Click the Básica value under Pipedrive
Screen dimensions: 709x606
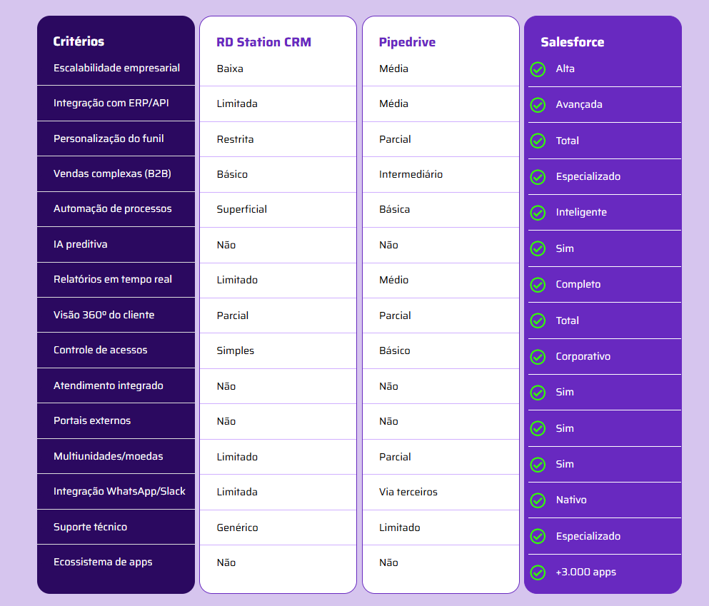[x=394, y=209]
